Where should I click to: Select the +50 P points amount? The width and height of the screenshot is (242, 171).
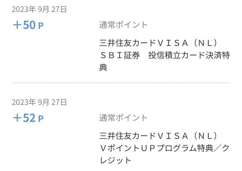(28, 25)
